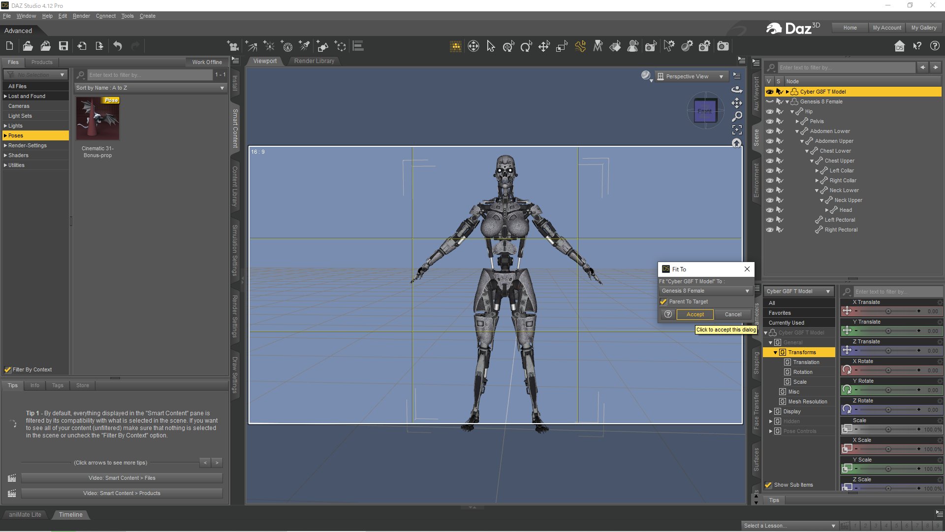Viewport: 945px width, 532px height.
Task: Toggle visibility of Cyber G8F T Model
Action: coord(770,92)
